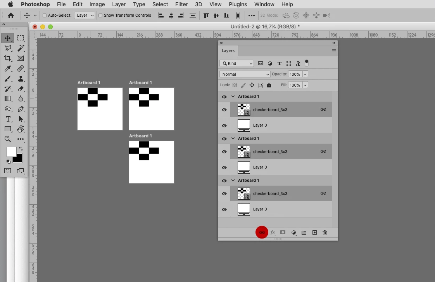Turn layer filtering on or off
This screenshot has height=282, width=435.
[x=307, y=63]
